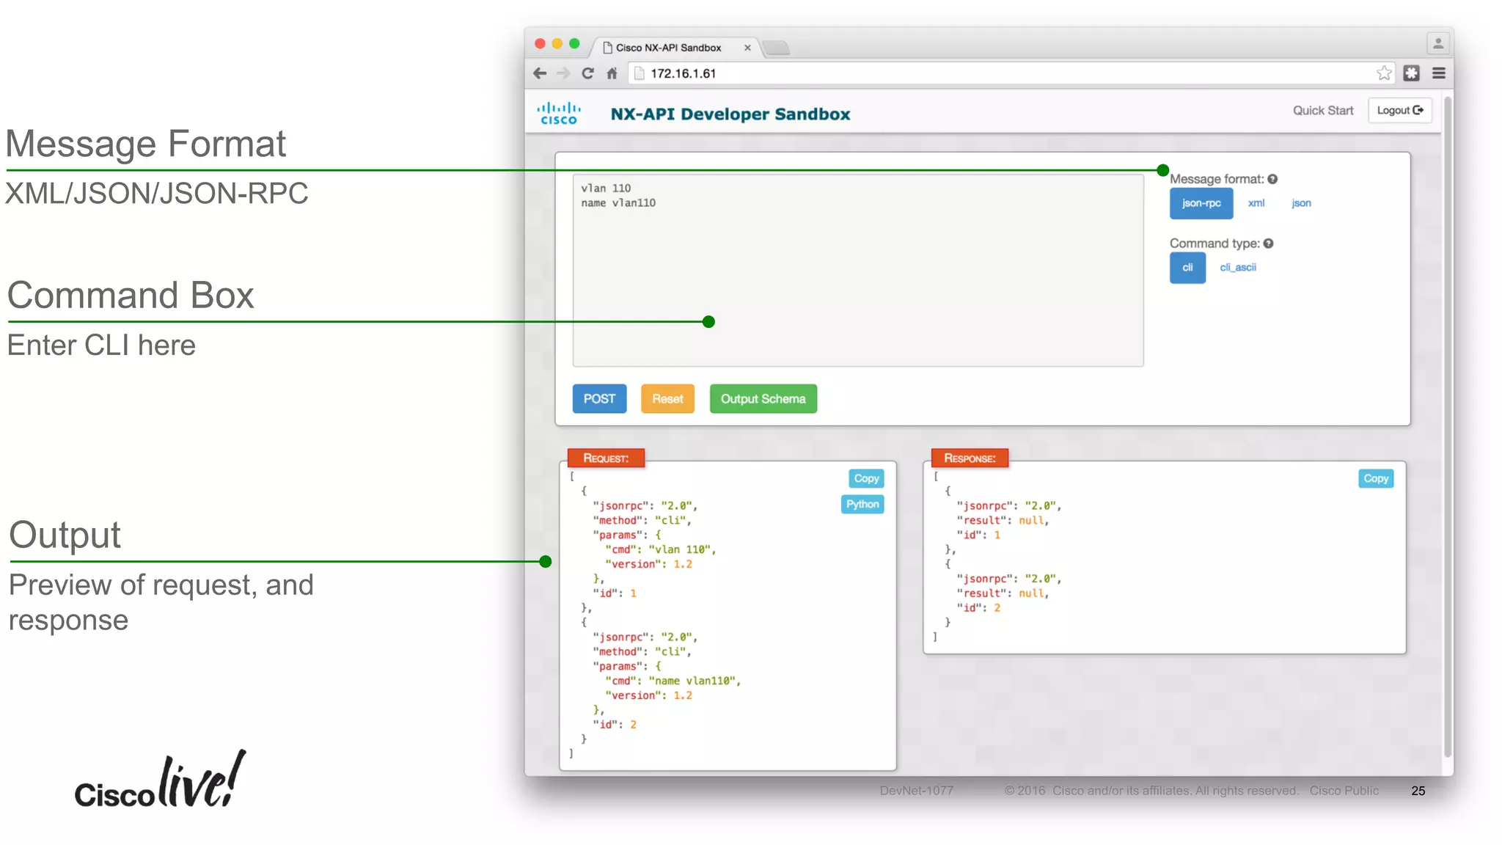This screenshot has width=1502, height=845.
Task: Click the orange Reset button
Action: click(x=667, y=399)
